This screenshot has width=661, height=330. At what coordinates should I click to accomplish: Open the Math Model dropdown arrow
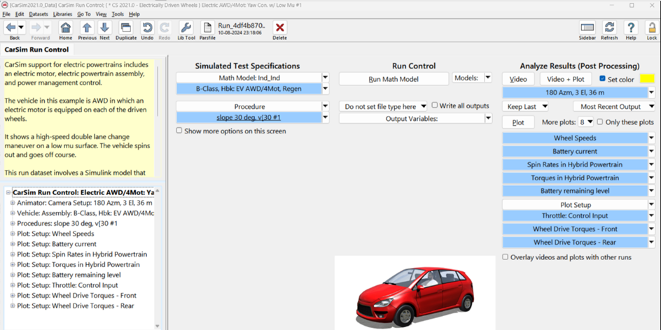pyautogui.click(x=326, y=78)
